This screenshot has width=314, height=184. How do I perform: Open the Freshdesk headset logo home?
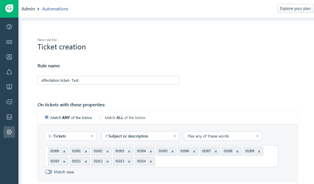pos(9,9)
